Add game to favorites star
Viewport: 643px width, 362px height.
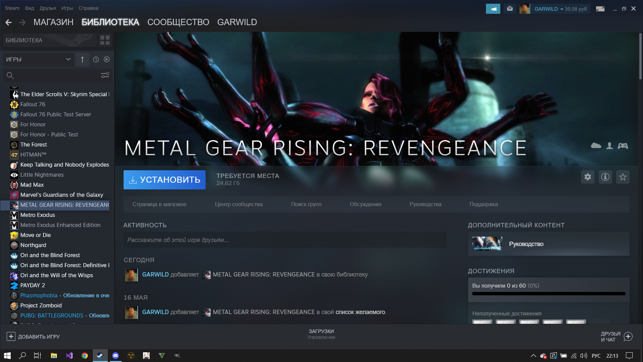[x=623, y=177]
